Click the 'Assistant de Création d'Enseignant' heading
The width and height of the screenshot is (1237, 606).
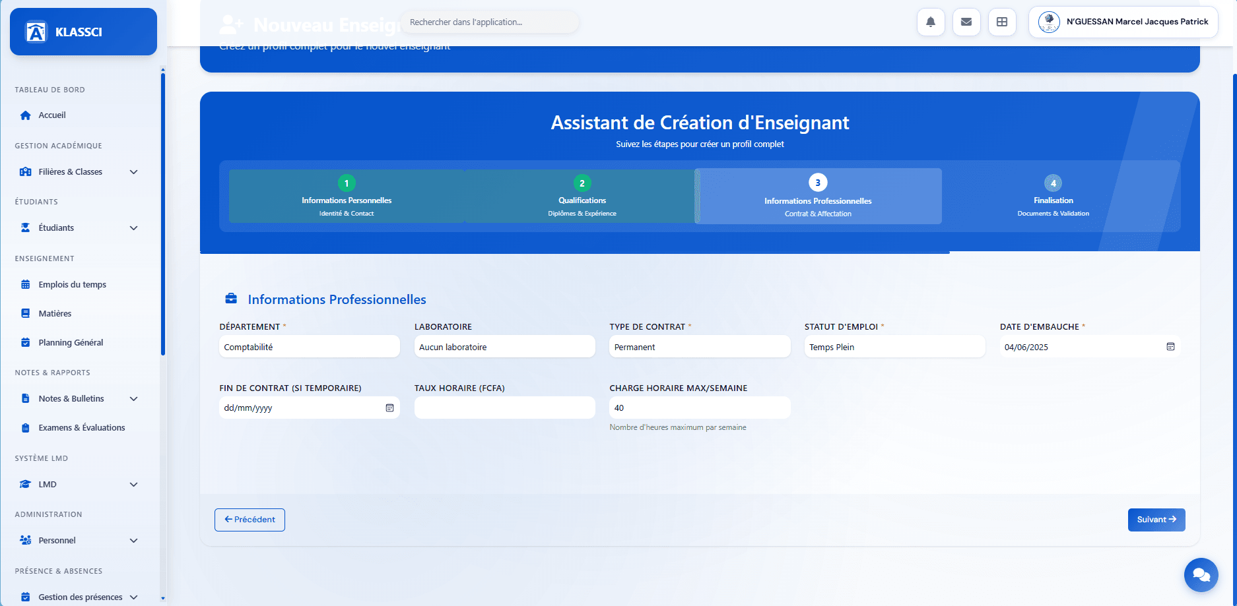click(700, 123)
